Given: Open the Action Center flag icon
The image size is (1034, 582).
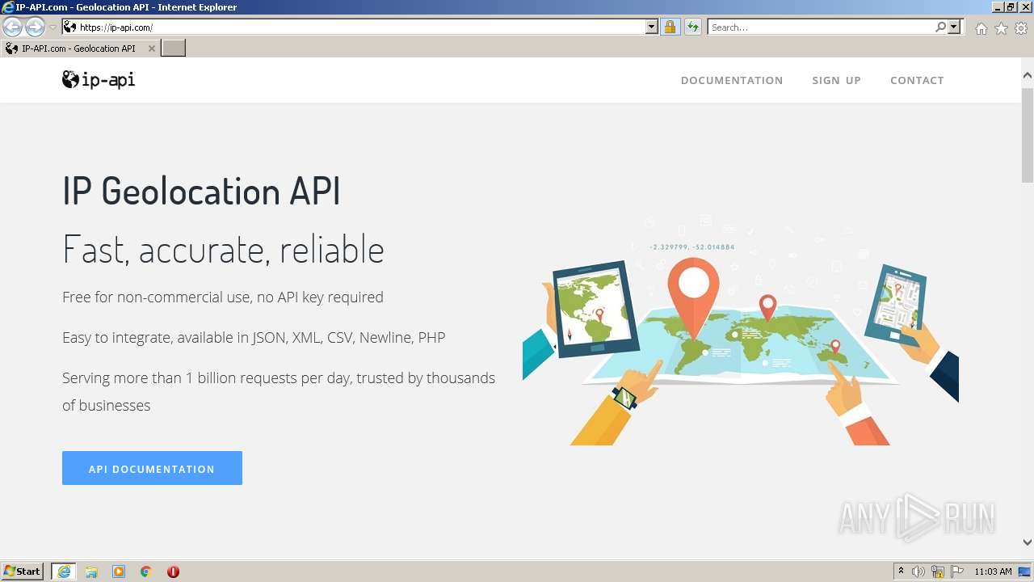Looking at the screenshot, I should (x=957, y=571).
